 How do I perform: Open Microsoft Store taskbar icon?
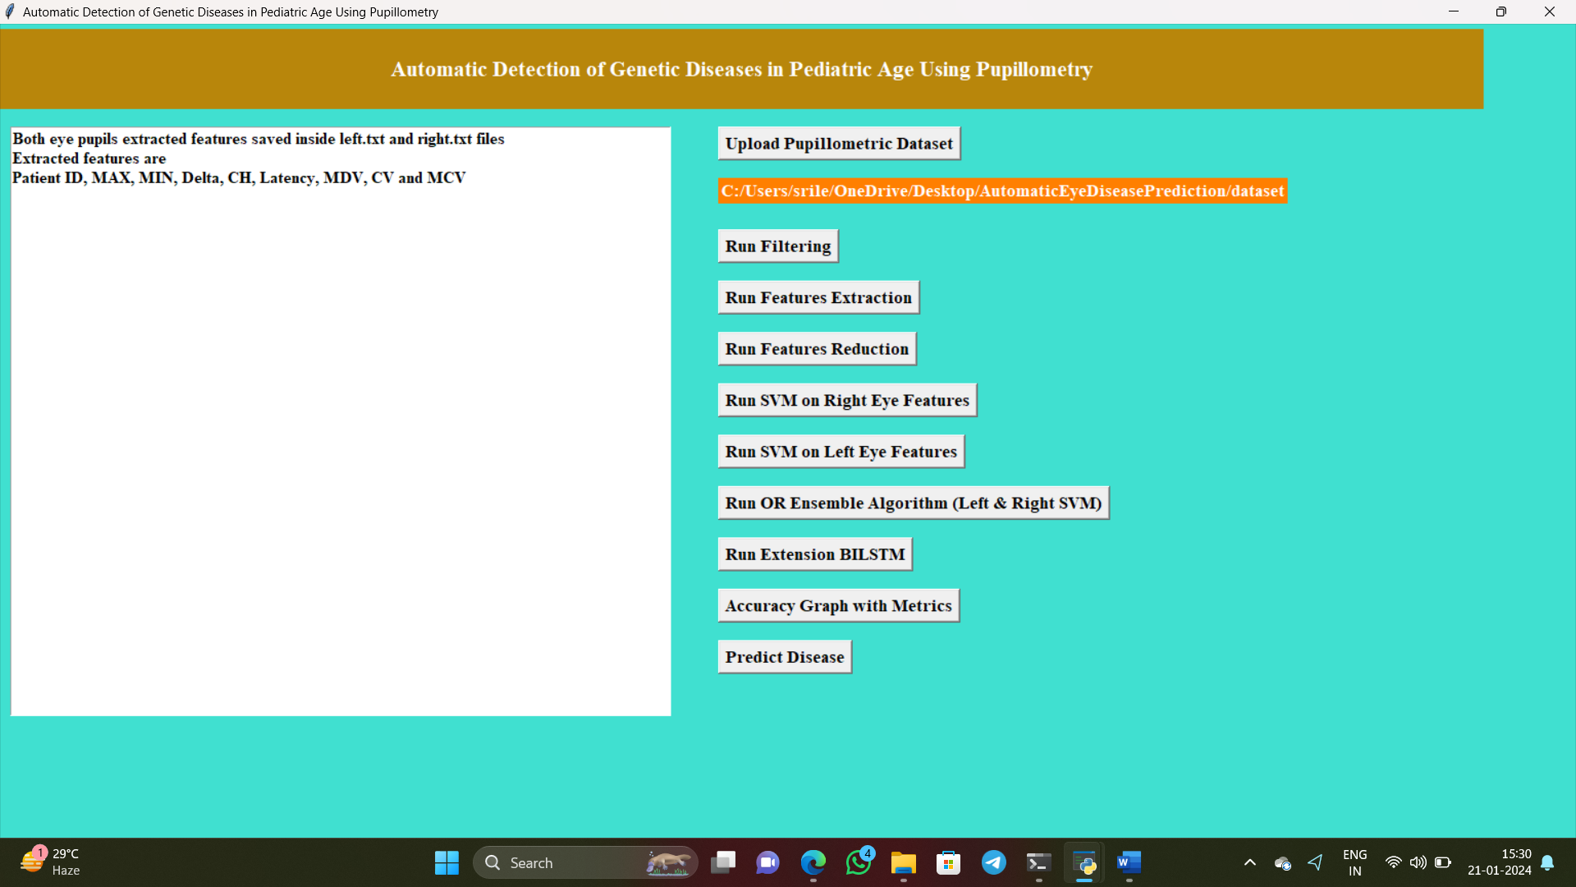pyautogui.click(x=948, y=862)
